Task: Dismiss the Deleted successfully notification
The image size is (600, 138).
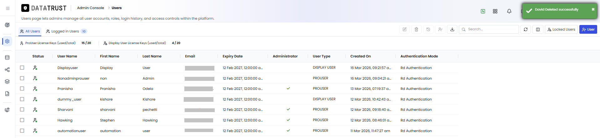Action: (x=593, y=9)
